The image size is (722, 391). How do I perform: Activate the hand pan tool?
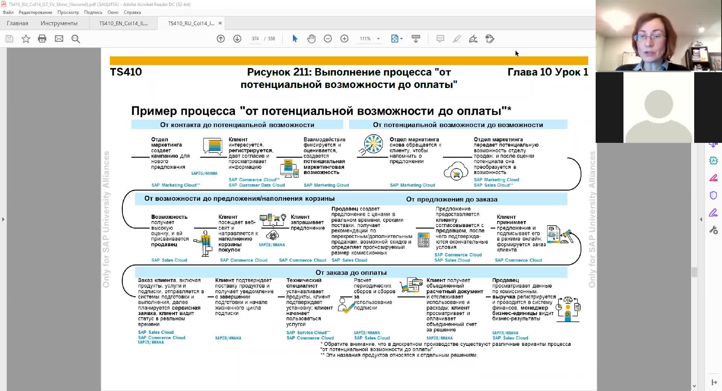(311, 39)
